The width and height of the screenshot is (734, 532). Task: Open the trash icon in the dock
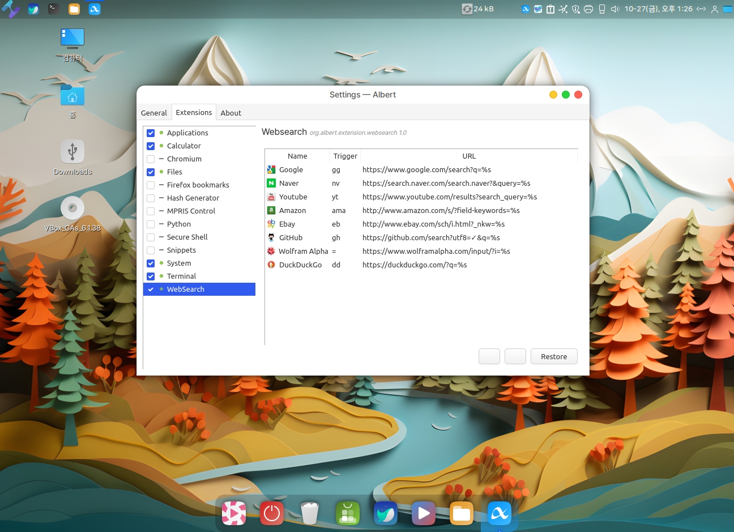309,513
